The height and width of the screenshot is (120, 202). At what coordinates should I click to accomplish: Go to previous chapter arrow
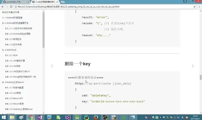click(x=52, y=66)
